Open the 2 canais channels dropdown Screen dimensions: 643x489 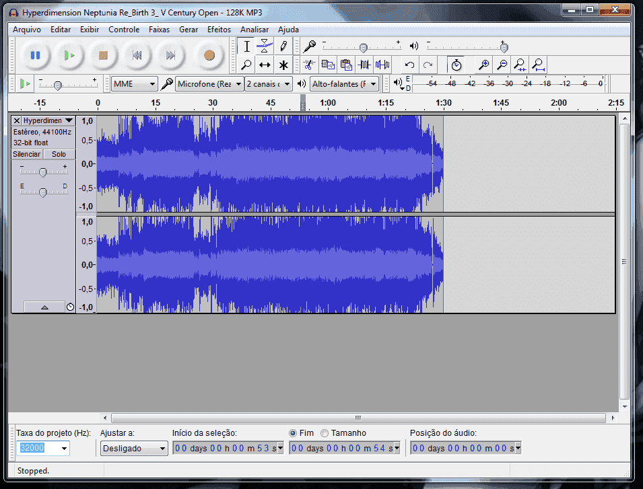point(269,84)
